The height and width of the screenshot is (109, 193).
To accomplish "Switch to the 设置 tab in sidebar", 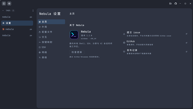I will coord(17,23).
